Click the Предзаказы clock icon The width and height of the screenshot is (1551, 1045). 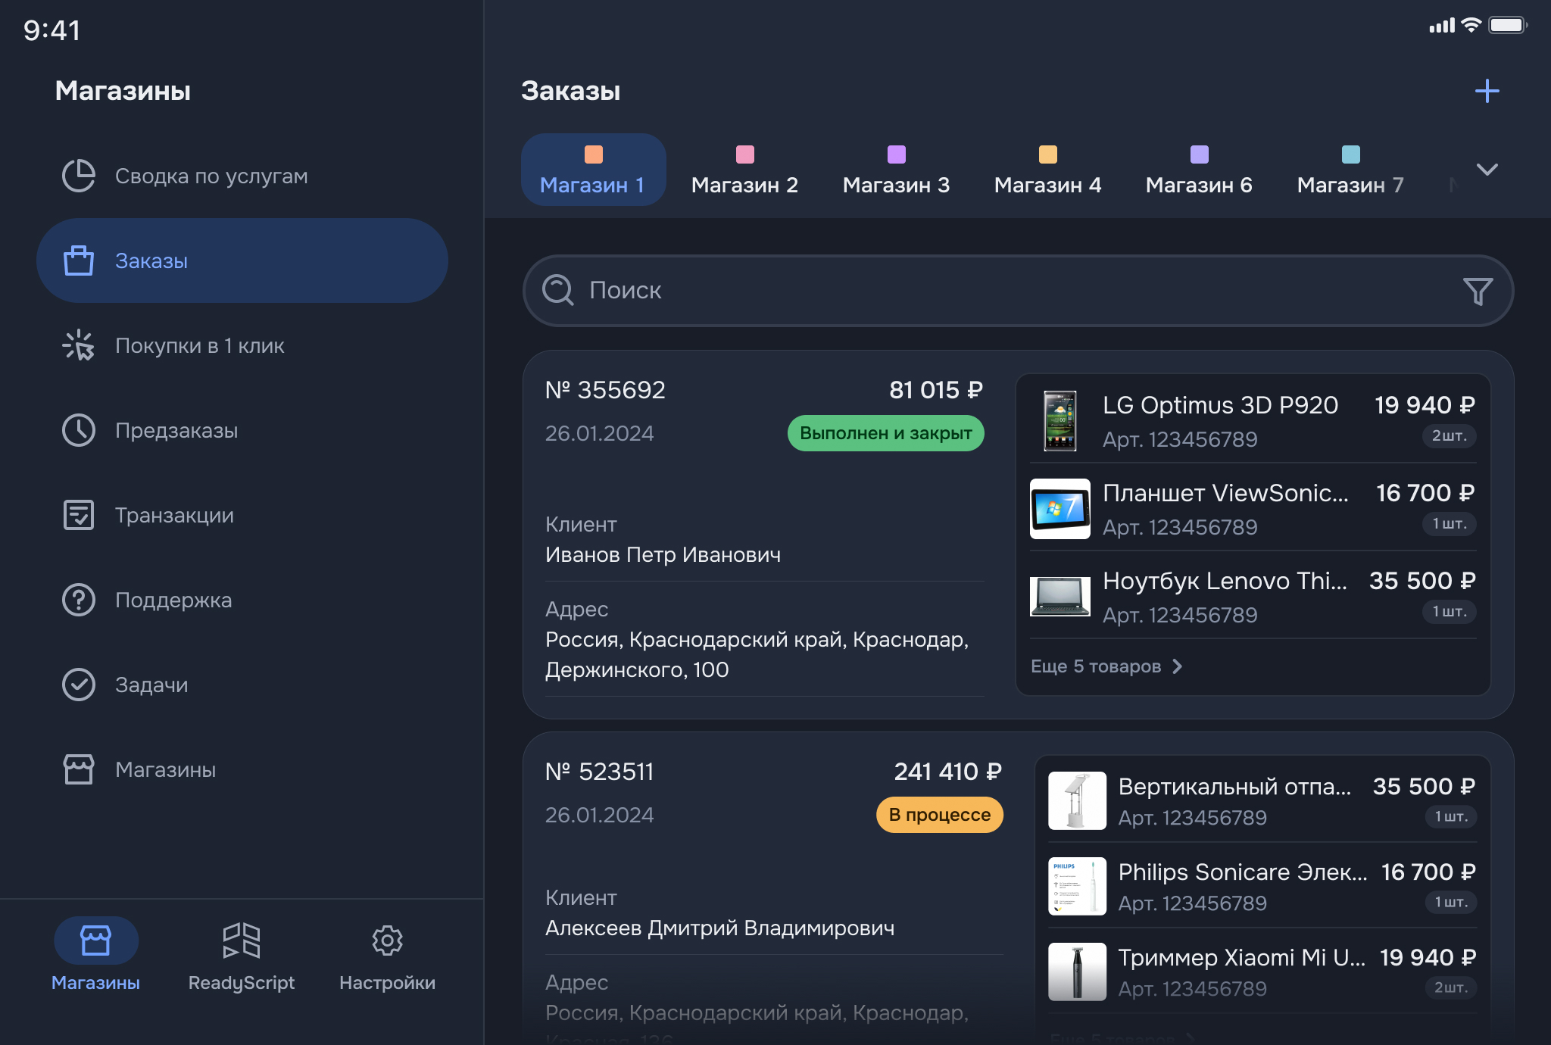[79, 430]
